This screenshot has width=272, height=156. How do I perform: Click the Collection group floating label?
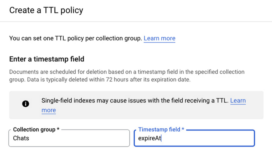36,130
